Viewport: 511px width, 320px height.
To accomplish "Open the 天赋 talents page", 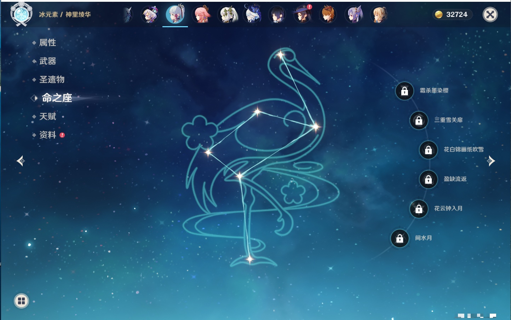I will 47,116.
